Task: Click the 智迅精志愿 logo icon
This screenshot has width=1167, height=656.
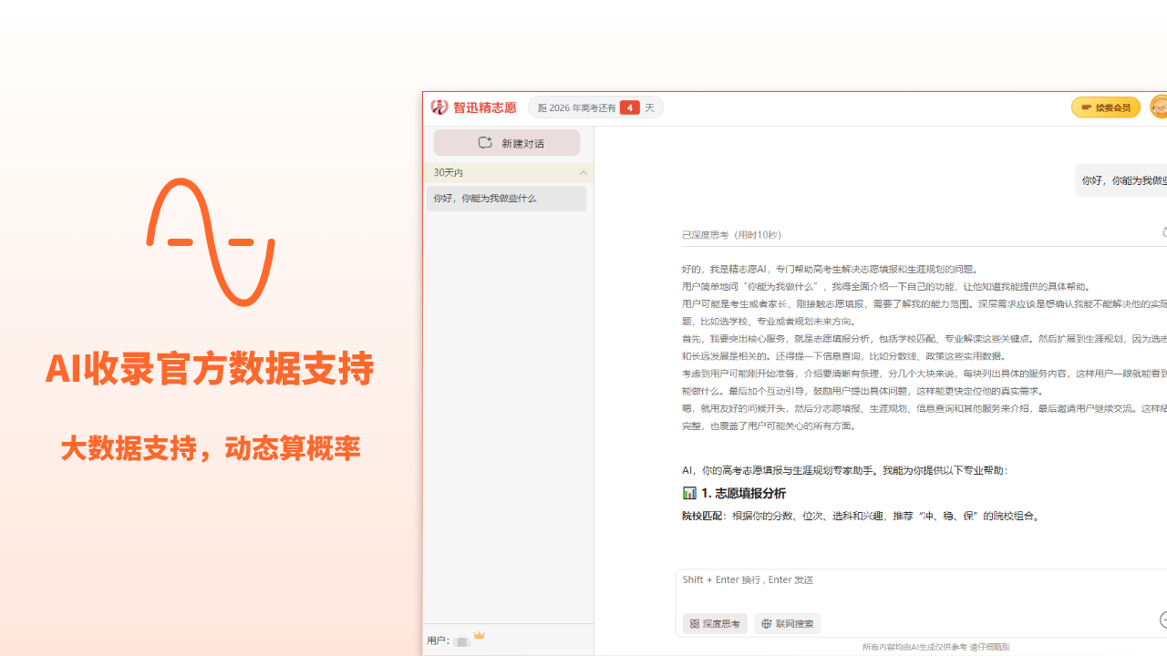Action: [439, 108]
